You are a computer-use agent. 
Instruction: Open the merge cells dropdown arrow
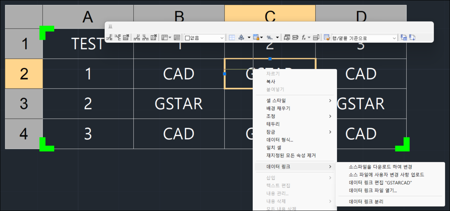pos(170,38)
